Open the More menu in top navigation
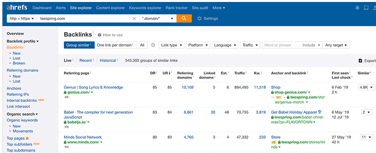 coord(219,8)
